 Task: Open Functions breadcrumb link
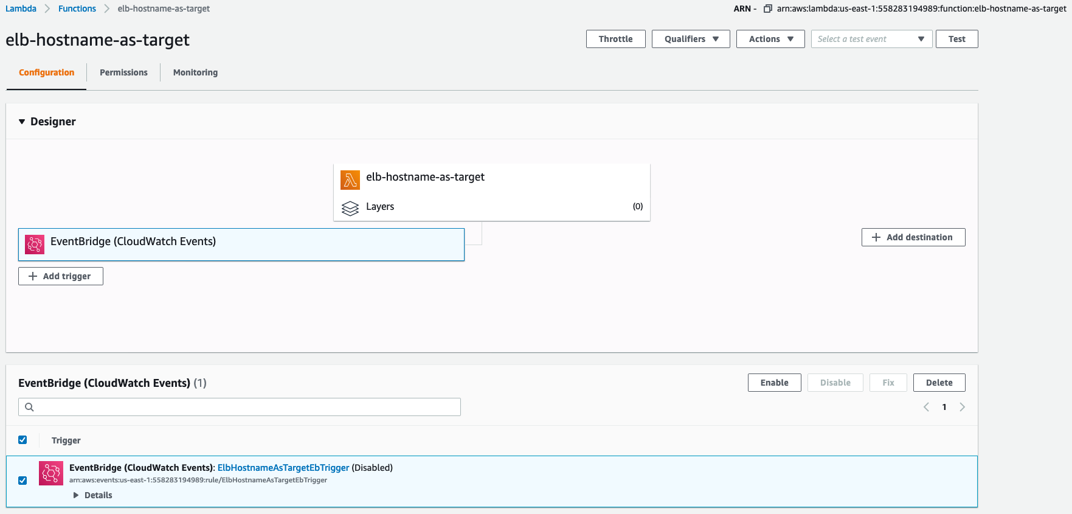click(77, 9)
